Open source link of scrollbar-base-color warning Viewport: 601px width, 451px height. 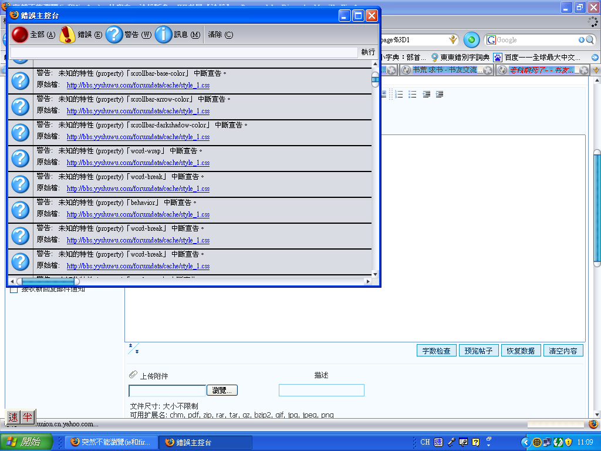(138, 85)
